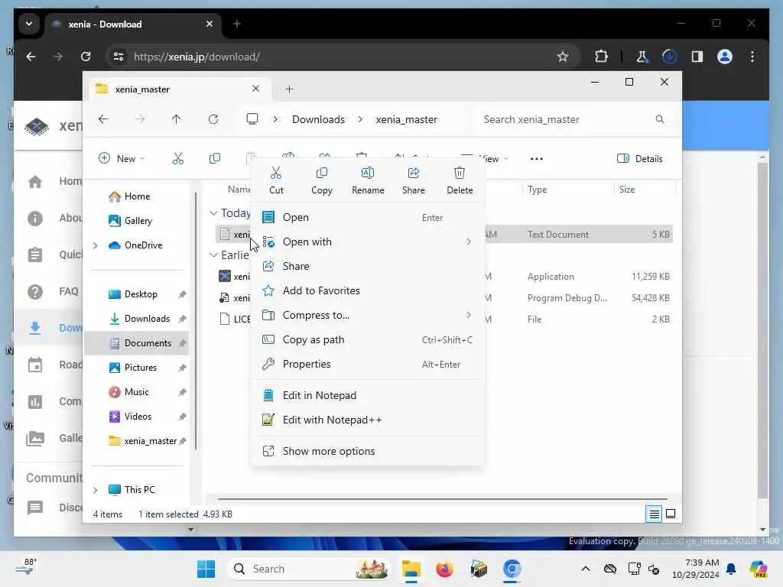Switch to large thumbnails view layout
This screenshot has width=783, height=587.
[671, 514]
